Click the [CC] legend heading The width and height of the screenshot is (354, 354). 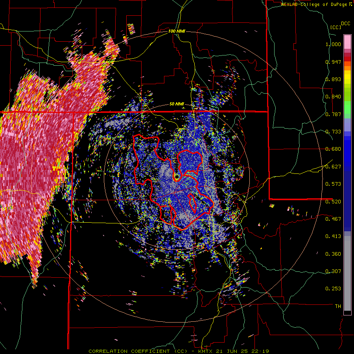(336, 27)
